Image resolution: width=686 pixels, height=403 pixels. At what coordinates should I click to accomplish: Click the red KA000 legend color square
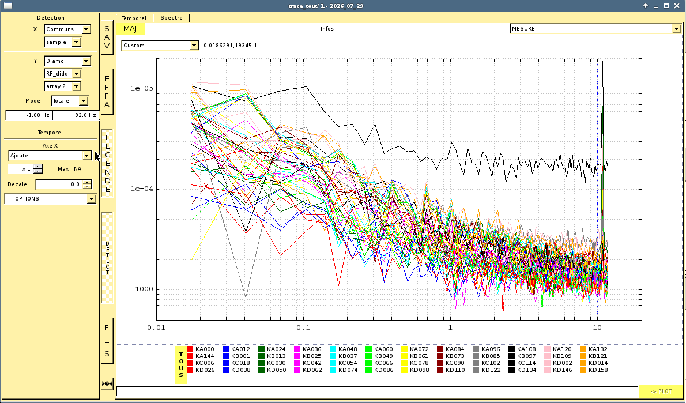click(x=190, y=349)
